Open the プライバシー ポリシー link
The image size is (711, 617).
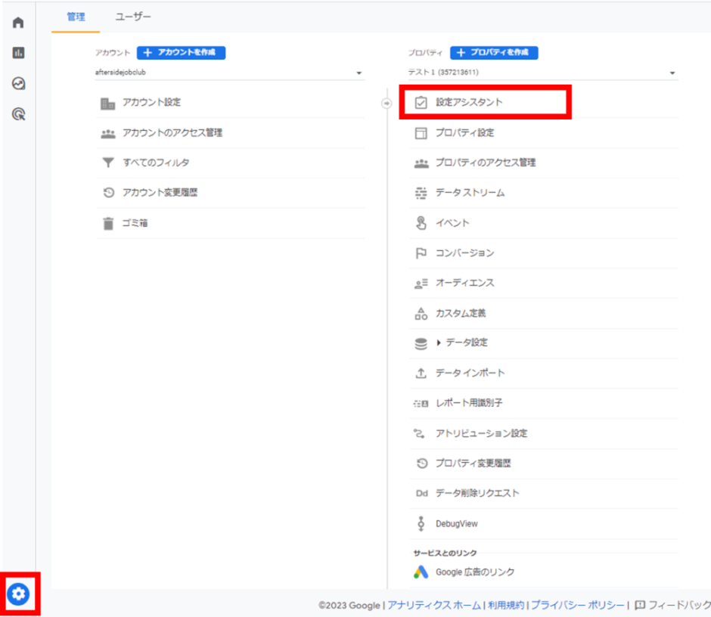point(578,605)
